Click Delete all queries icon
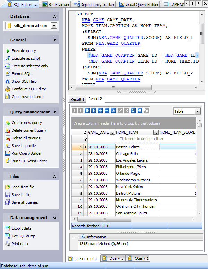This screenshot has width=208, height=269. coord(8,138)
